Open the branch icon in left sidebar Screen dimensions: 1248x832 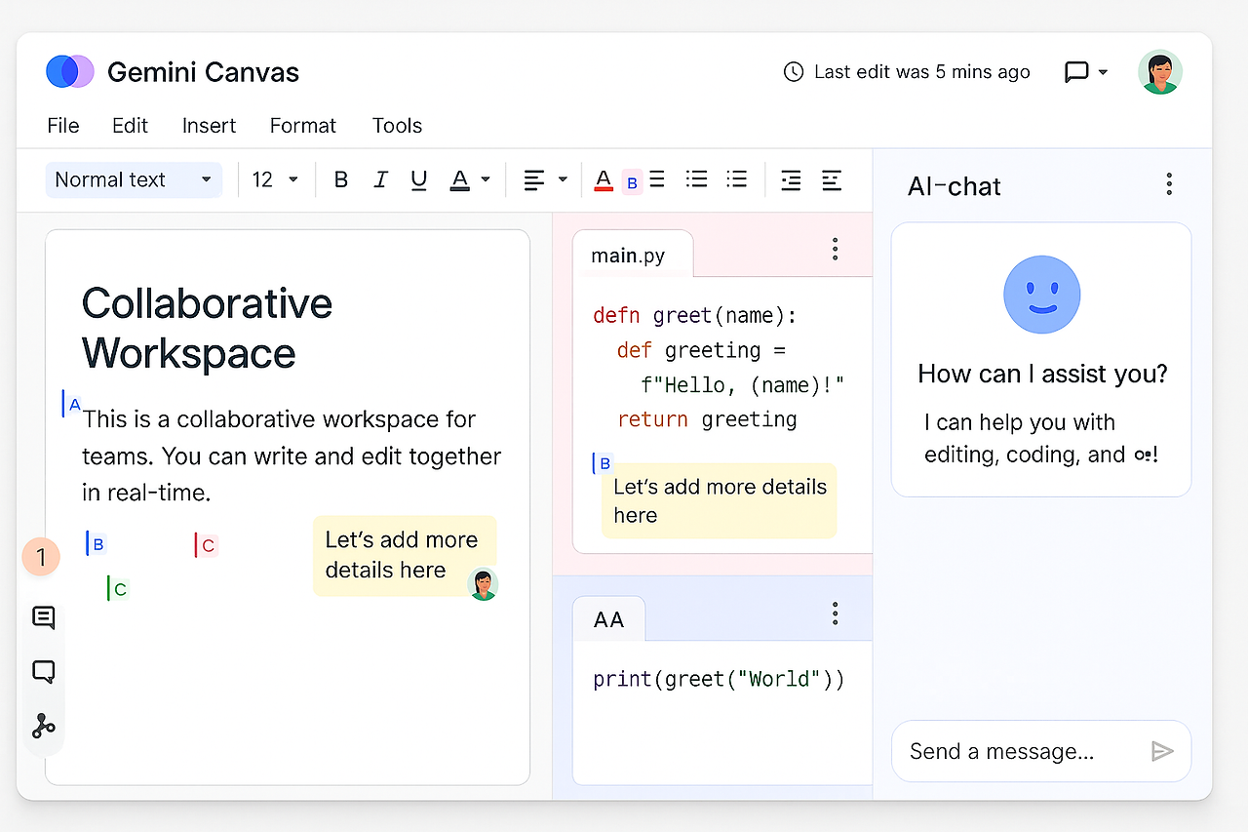coord(43,726)
